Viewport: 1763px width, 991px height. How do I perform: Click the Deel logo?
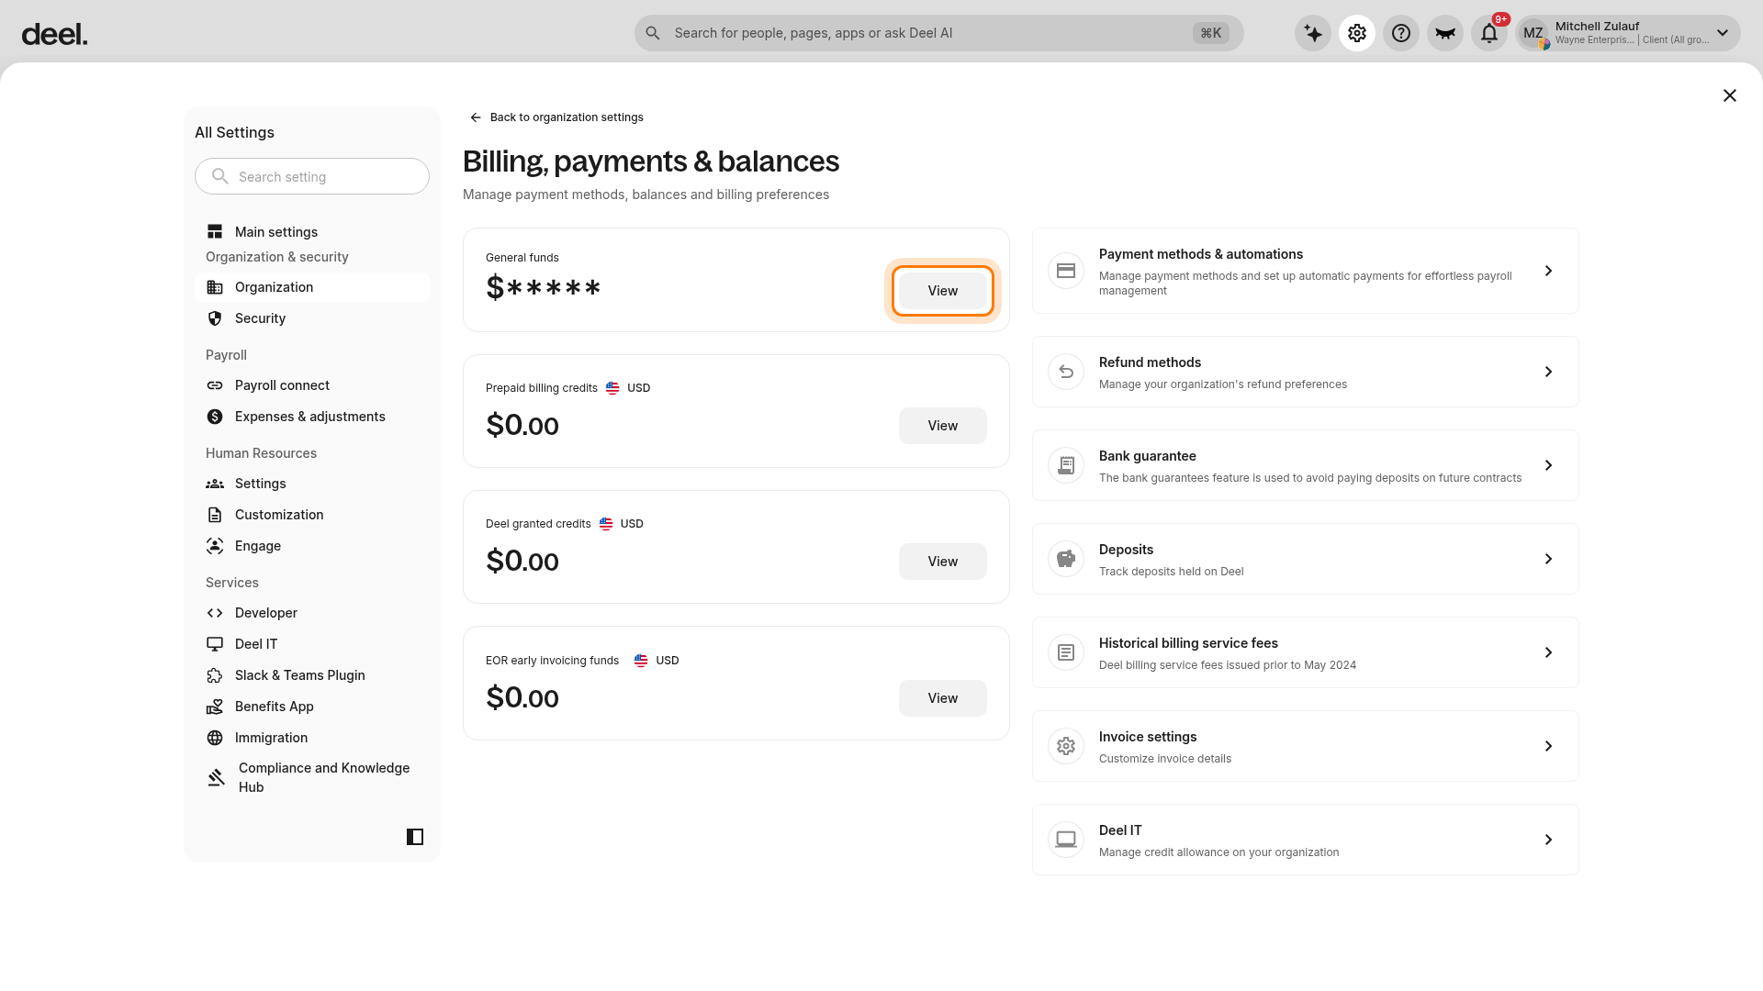pyautogui.click(x=54, y=35)
